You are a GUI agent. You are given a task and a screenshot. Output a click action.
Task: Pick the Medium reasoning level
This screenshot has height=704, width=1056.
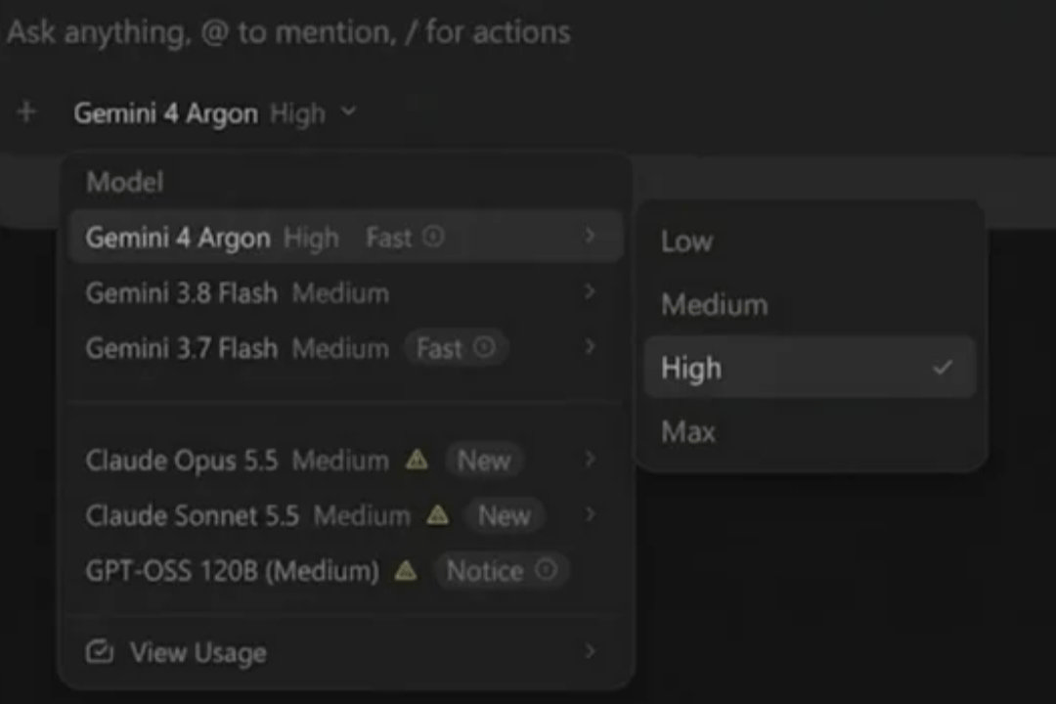810,304
